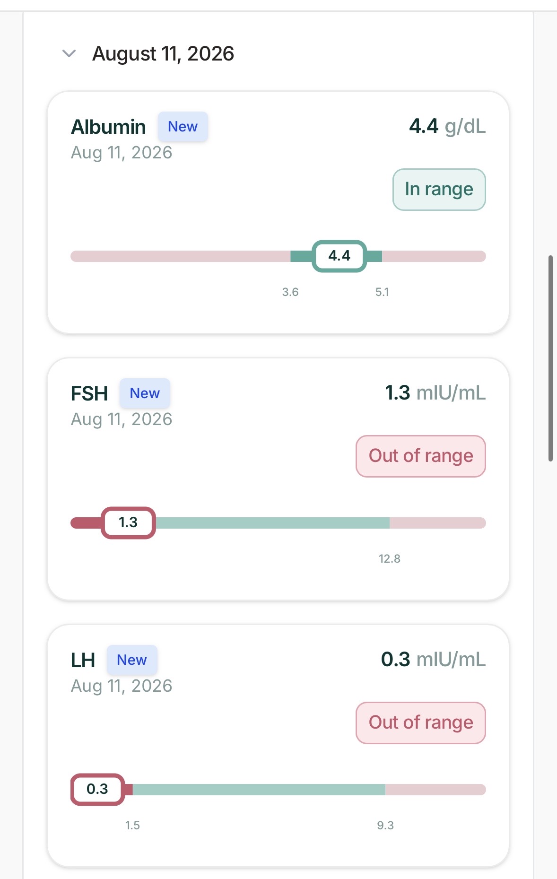This screenshot has width=557, height=879.
Task: Select the 4.4 marker on Albumin slider
Action: (339, 256)
